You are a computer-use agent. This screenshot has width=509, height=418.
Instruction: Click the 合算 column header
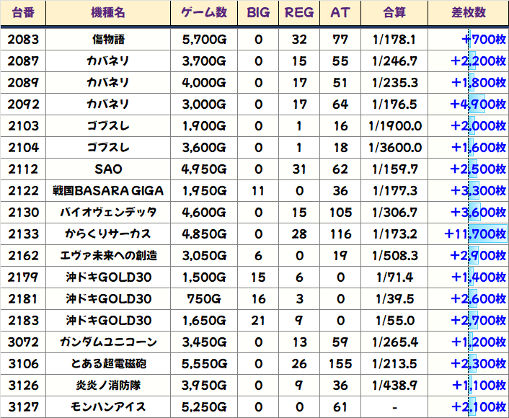point(394,13)
